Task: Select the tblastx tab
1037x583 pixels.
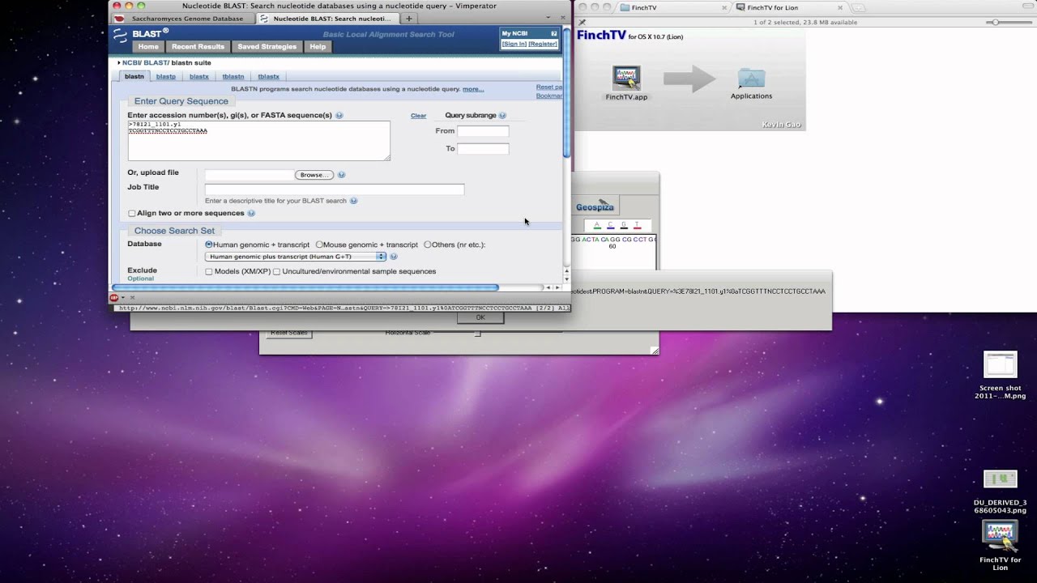Action: [268, 76]
